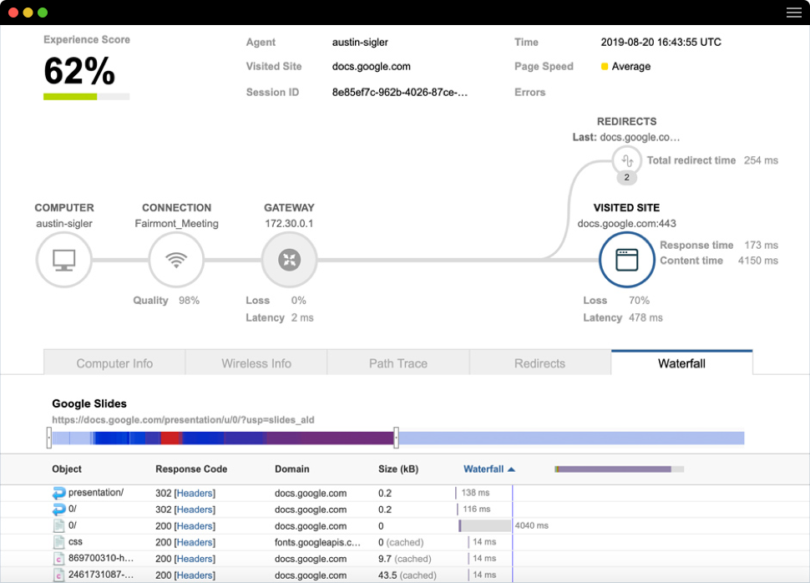Click the right handle of timeline range
Screen dimensions: 810x583
coord(396,438)
